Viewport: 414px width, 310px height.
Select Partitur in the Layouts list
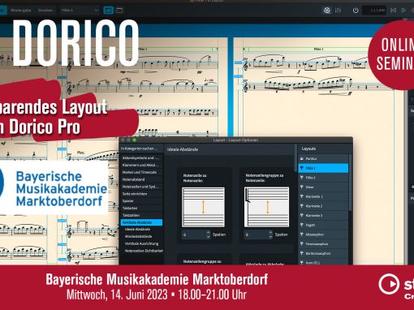323,158
